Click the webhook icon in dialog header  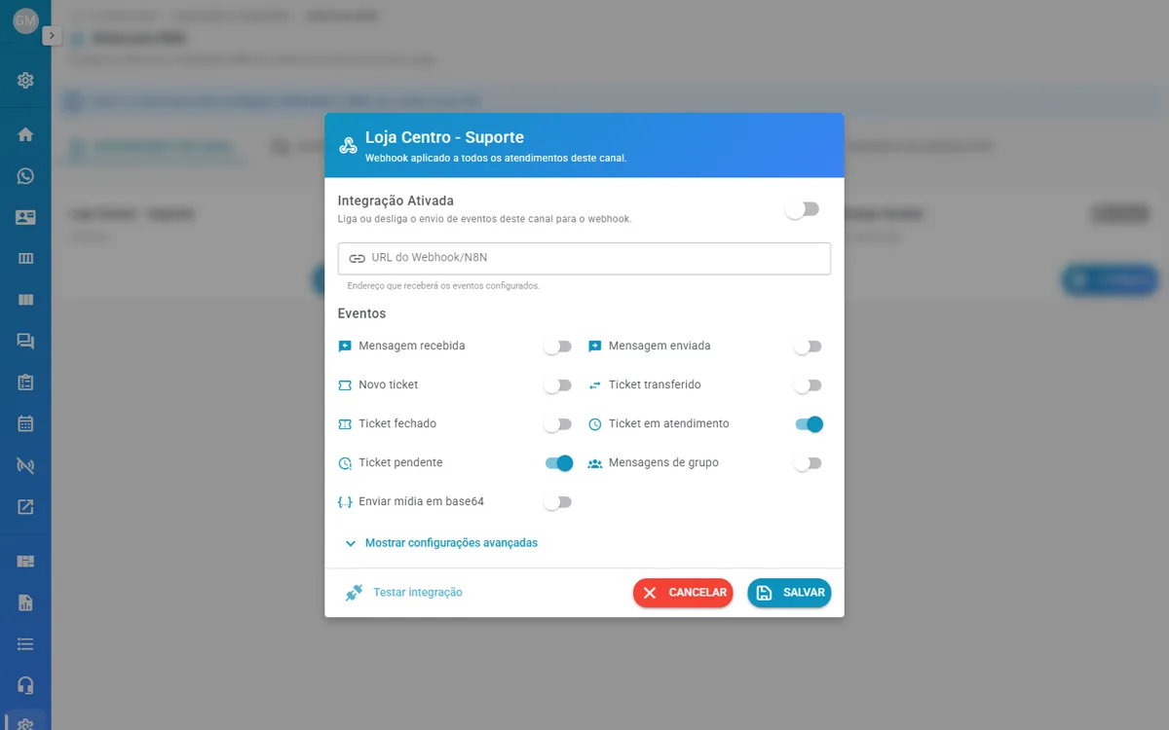tap(348, 146)
